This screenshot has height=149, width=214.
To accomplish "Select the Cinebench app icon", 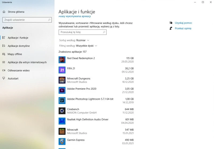I will coord(62,111).
